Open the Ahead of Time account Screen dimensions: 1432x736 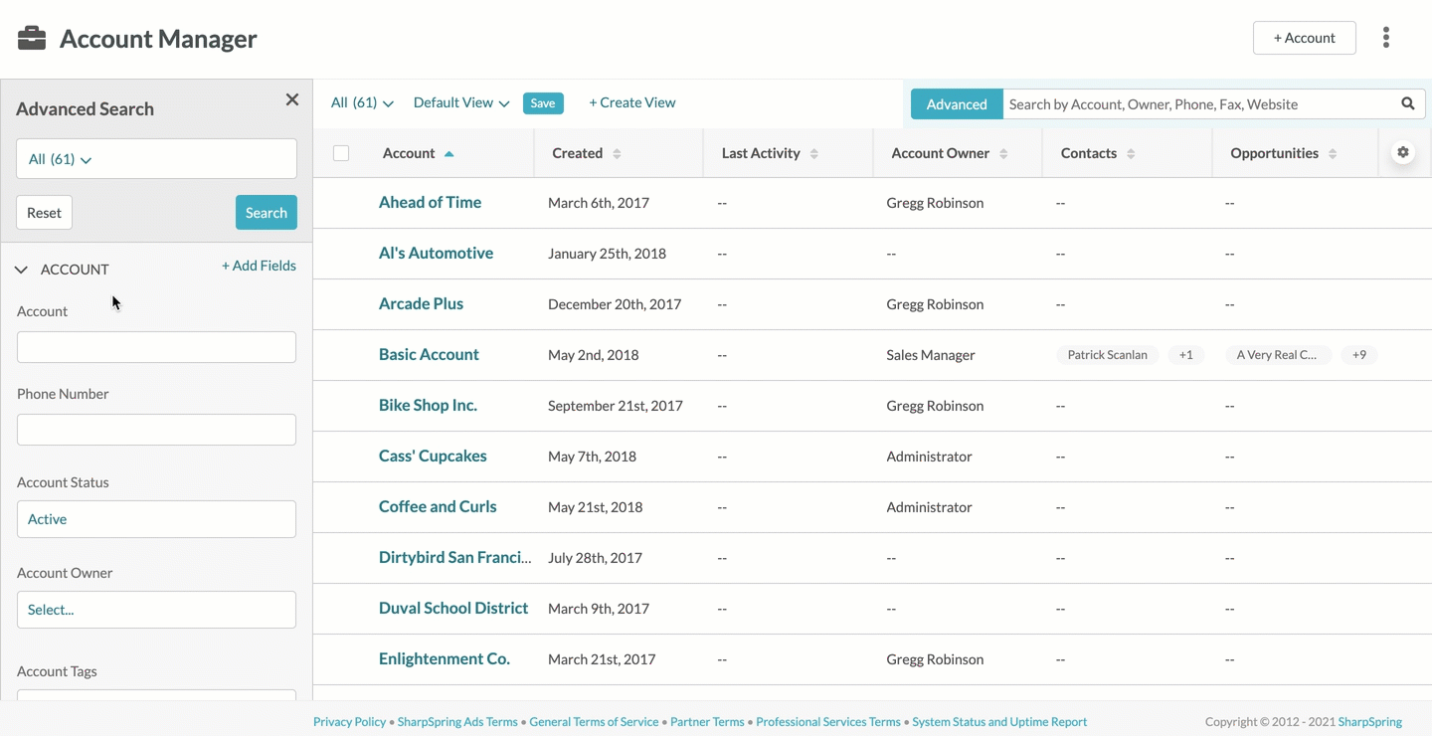[430, 202]
